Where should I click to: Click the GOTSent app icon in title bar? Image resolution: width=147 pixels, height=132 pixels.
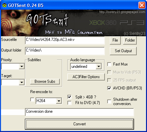pos(4,5)
